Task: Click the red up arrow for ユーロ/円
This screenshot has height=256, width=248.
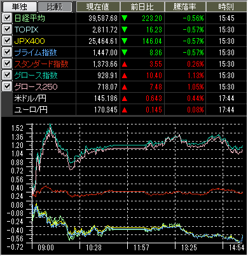Action: tap(125, 110)
